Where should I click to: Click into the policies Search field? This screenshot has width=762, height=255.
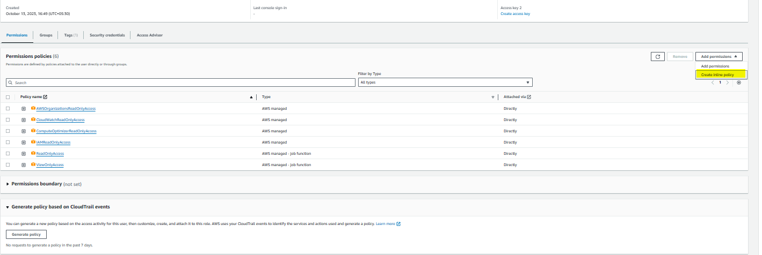180,83
